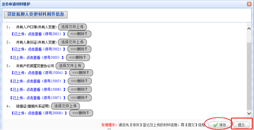This screenshot has height=130, width=254.
Task: Close the 业务申请材料维护 dialog window
Action: (249, 4)
